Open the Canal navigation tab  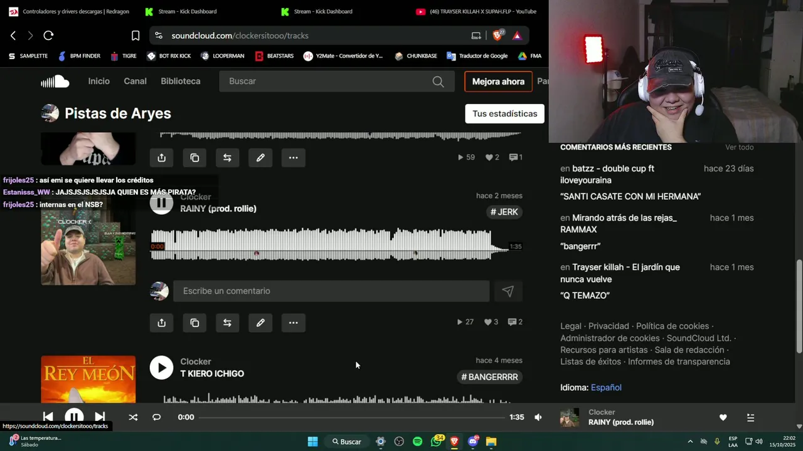click(135, 81)
